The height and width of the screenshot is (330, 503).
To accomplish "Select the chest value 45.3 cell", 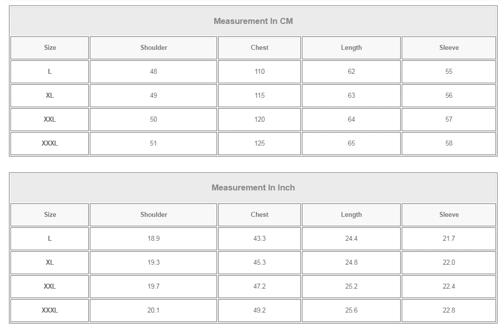I will (x=259, y=262).
